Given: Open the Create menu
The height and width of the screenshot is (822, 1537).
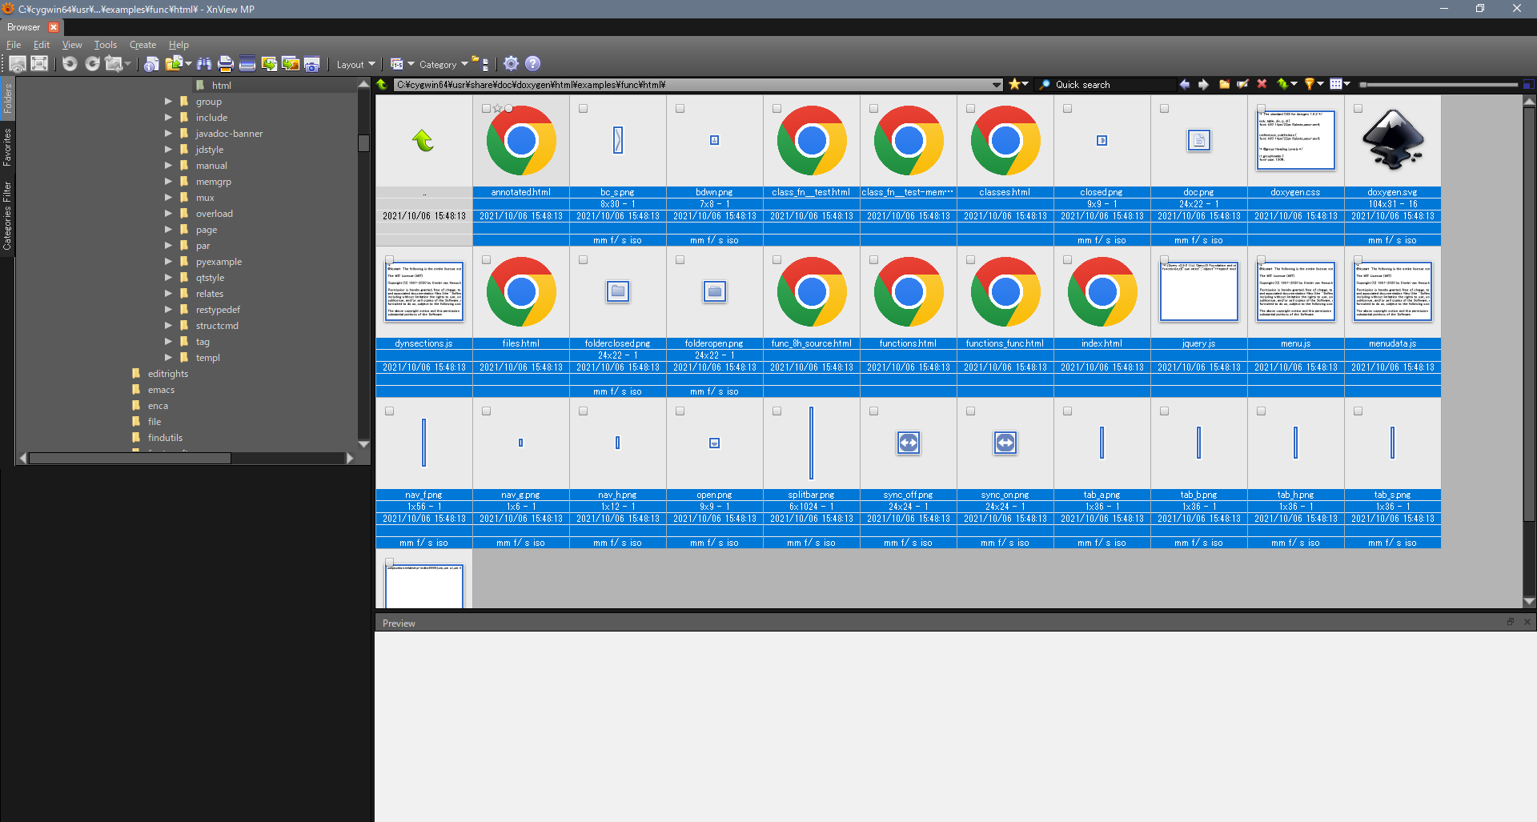Looking at the screenshot, I should [142, 45].
